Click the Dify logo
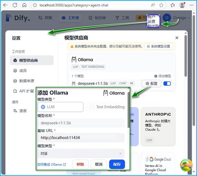 [18, 18]
